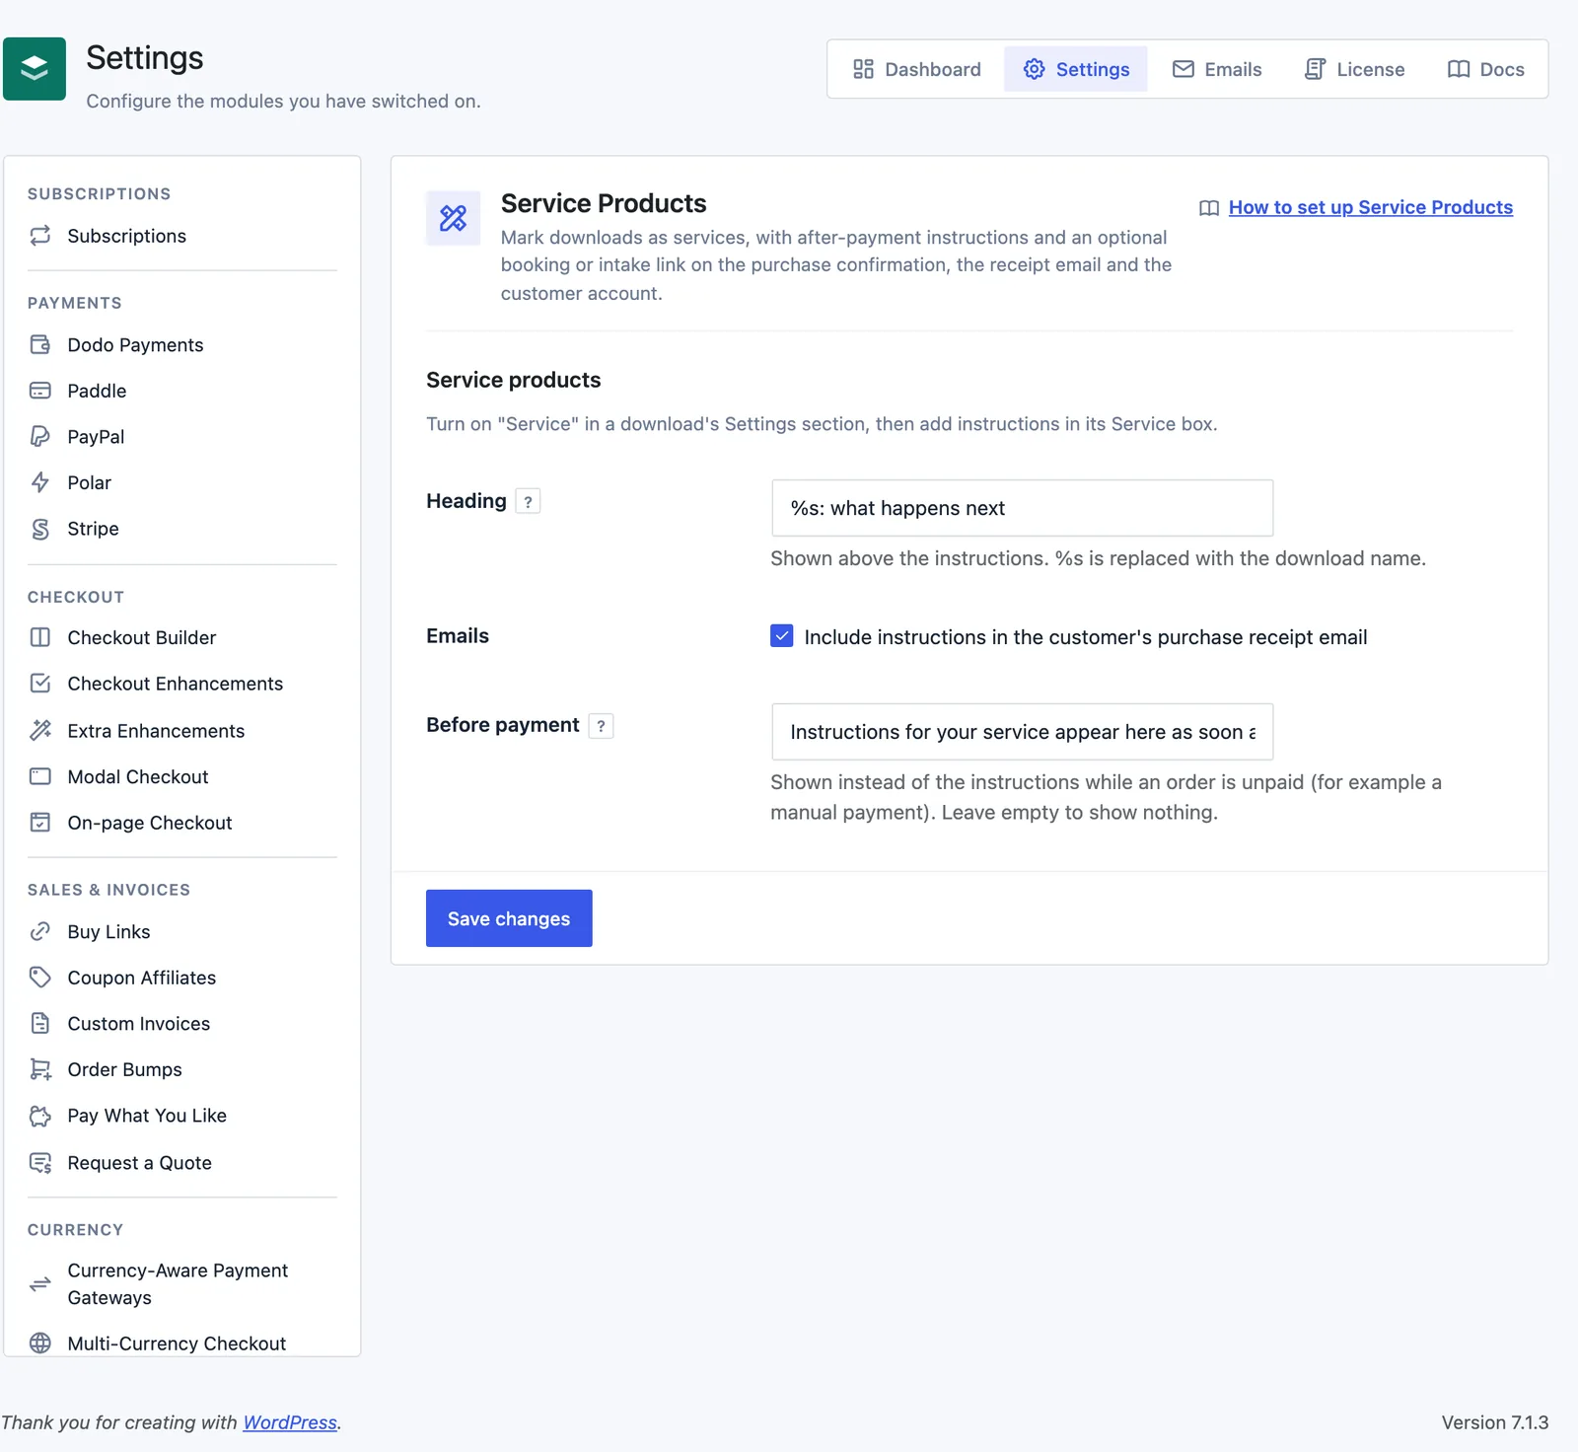Click the Save changes button
Viewport: 1578px width, 1452px height.
click(x=509, y=918)
